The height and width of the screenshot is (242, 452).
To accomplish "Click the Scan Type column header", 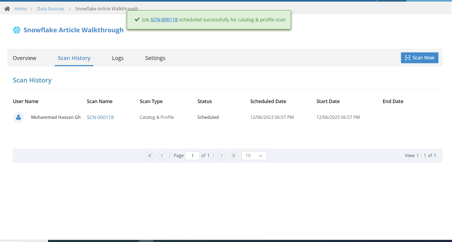I will click(x=151, y=101).
